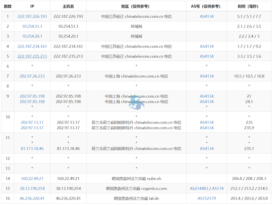The image size is (273, 205).
Task: Click the 主机名 column header
Action: (x=68, y=6)
